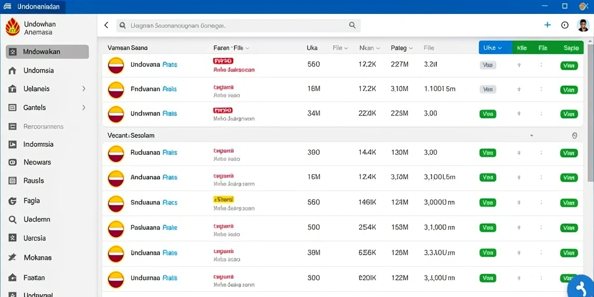Expand the Gantels sidebar chevron

pos(84,107)
